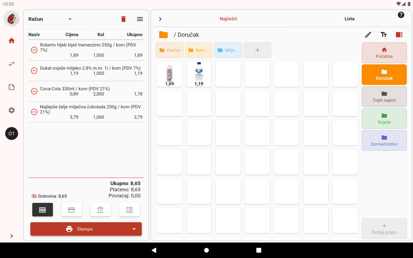
Task: Open the help question mark
Action: click(401, 15)
